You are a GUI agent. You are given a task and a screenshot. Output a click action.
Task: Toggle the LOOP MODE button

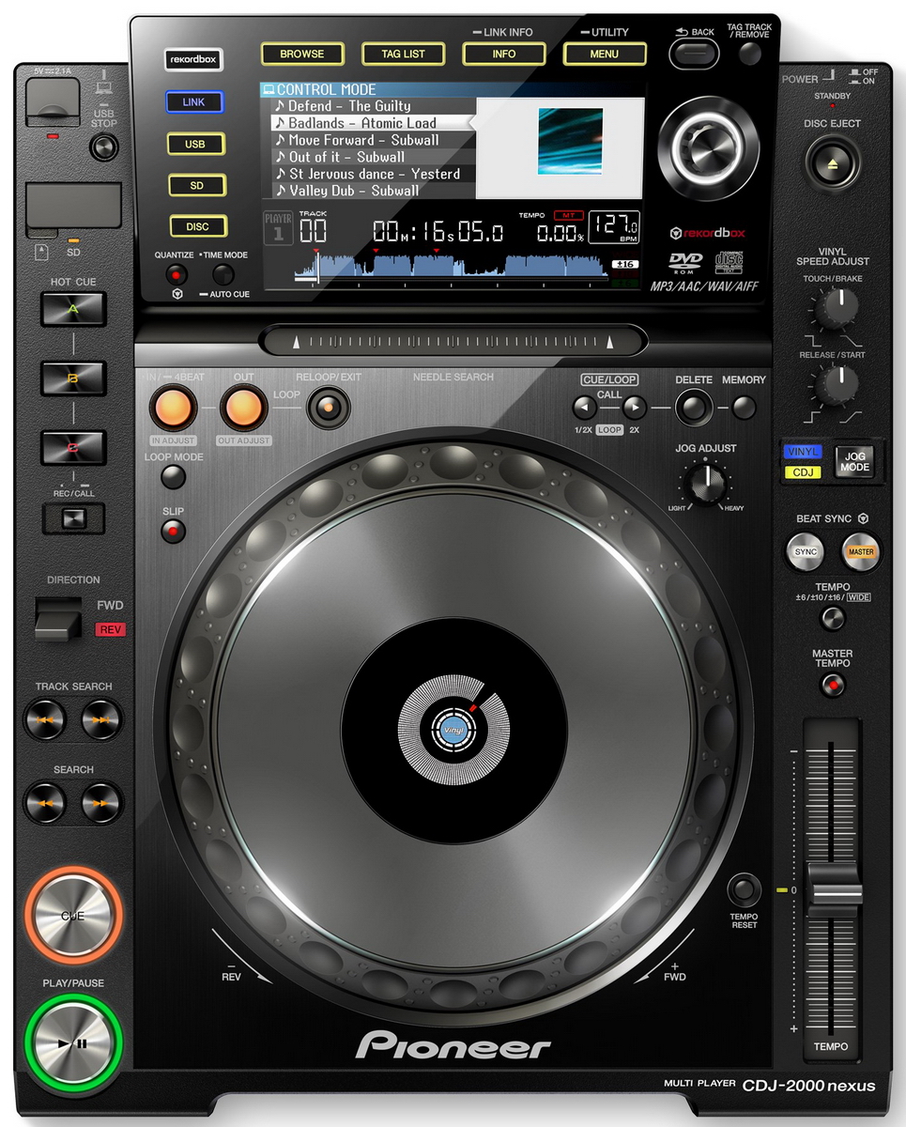tap(173, 477)
